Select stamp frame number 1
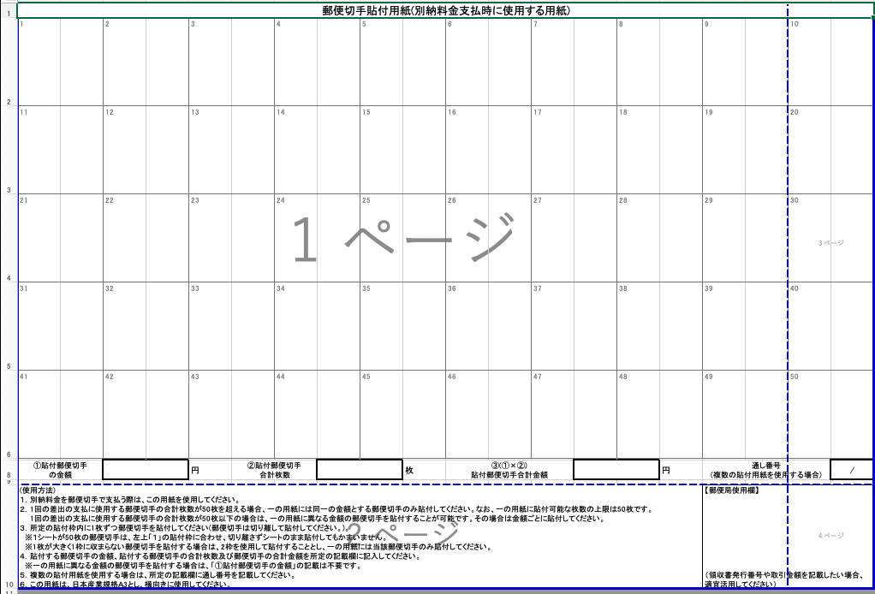This screenshot has height=594, width=875. point(60,62)
